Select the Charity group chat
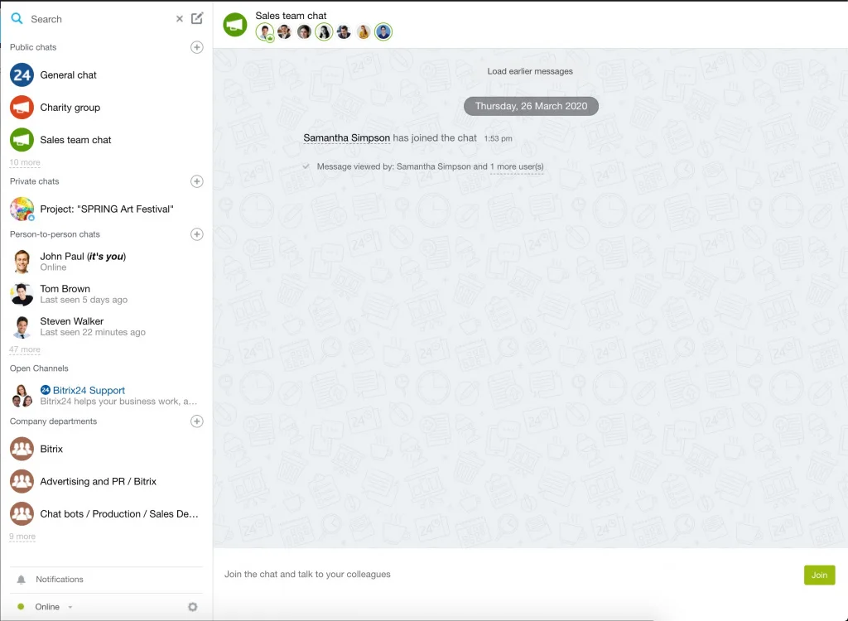This screenshot has width=848, height=621. click(70, 107)
